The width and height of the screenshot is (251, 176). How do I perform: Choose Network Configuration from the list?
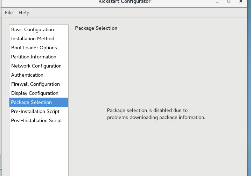click(x=39, y=66)
